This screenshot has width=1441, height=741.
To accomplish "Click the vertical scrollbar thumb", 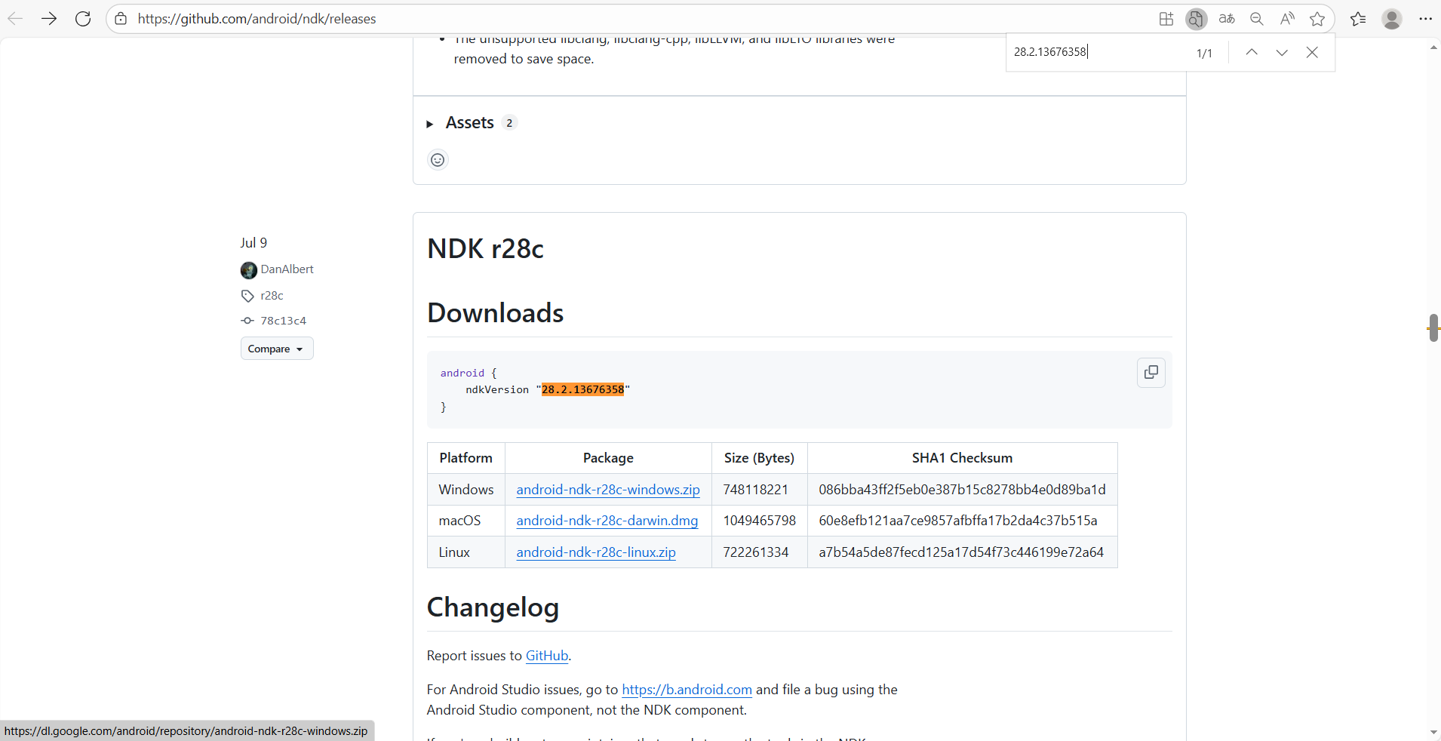I will click(1433, 327).
